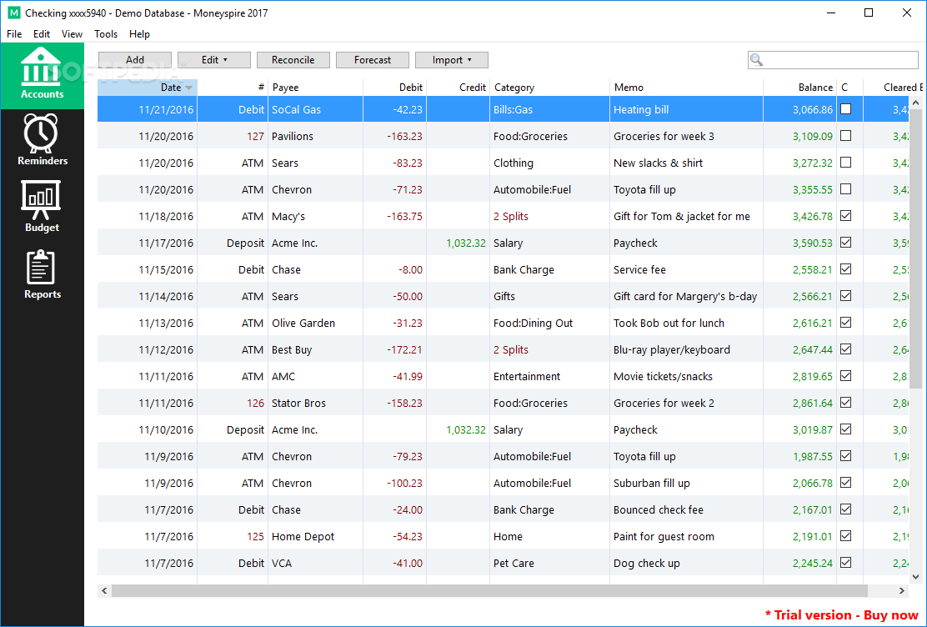Click the vertical scrollbar down arrow
This screenshot has width=927, height=627.
click(915, 577)
